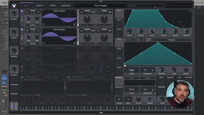Click the Basic Shapes name in OSC 1

pos(59,11)
